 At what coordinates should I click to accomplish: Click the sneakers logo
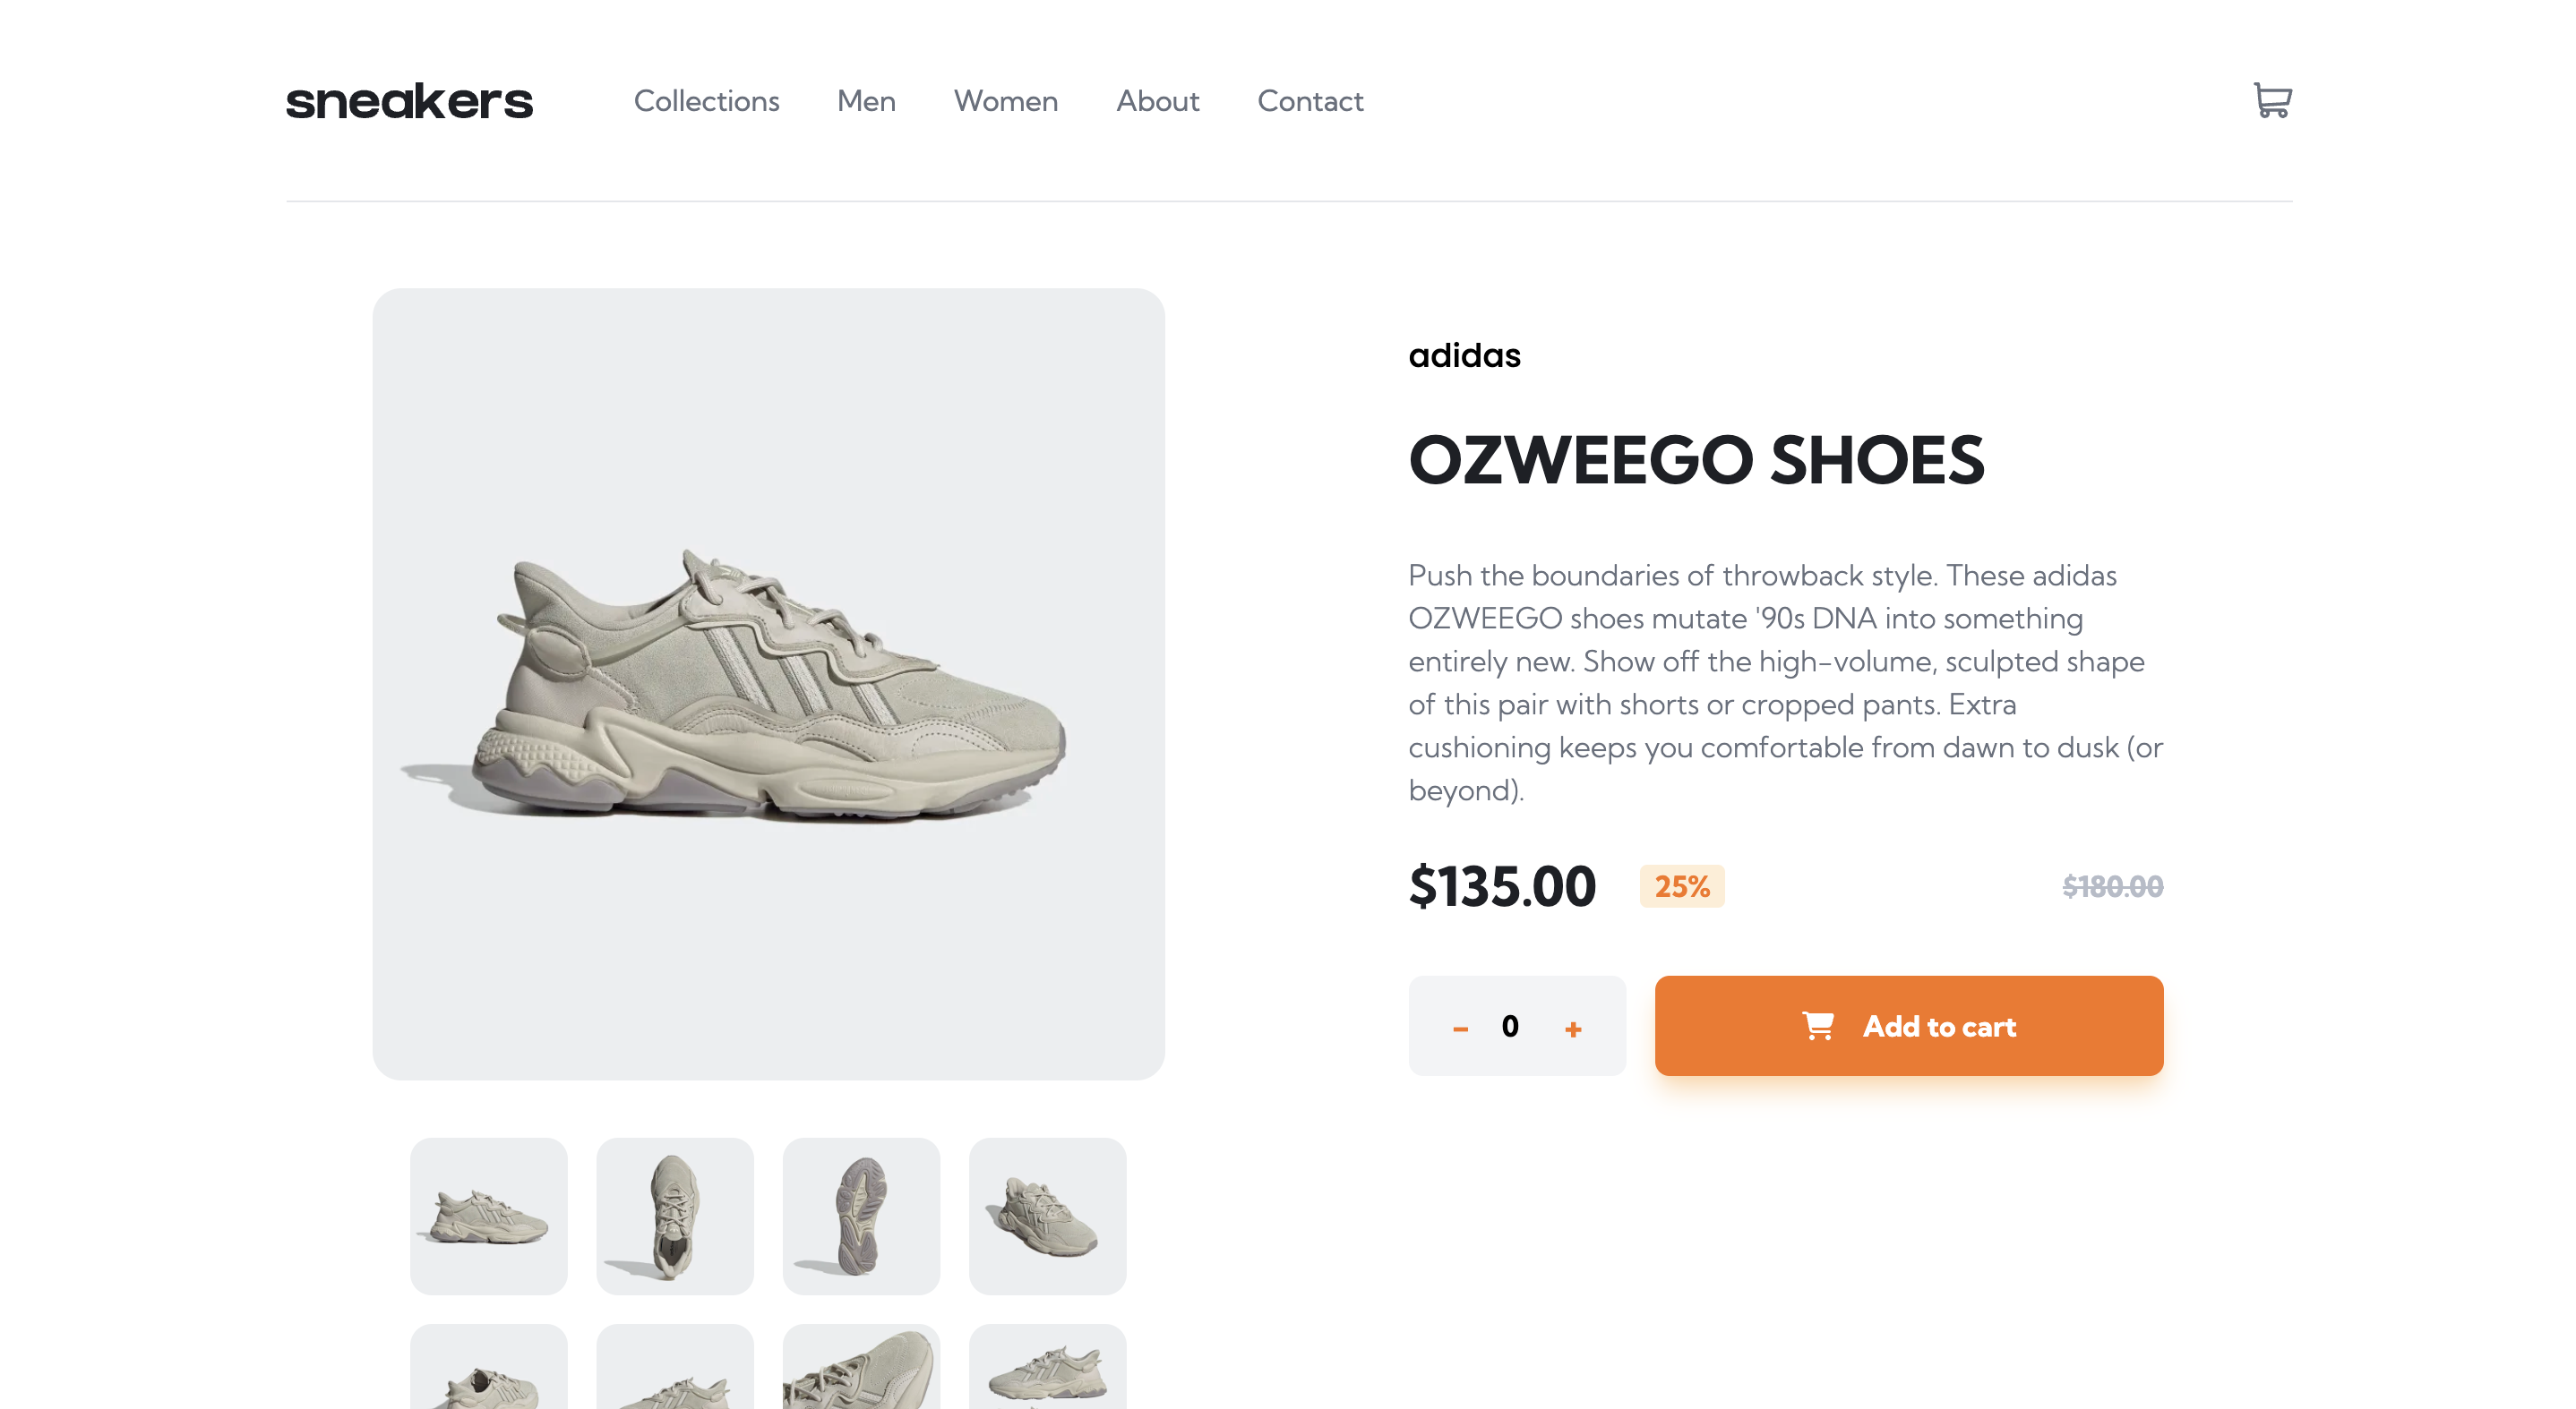click(409, 101)
